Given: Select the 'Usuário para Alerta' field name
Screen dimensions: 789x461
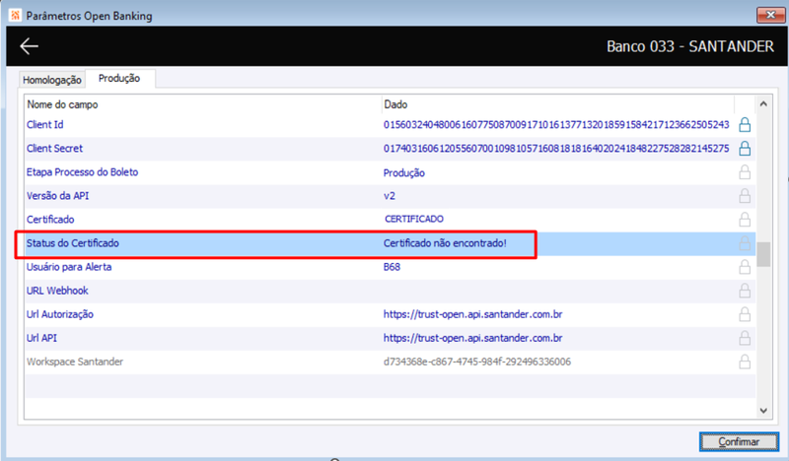Looking at the screenshot, I should pos(69,266).
